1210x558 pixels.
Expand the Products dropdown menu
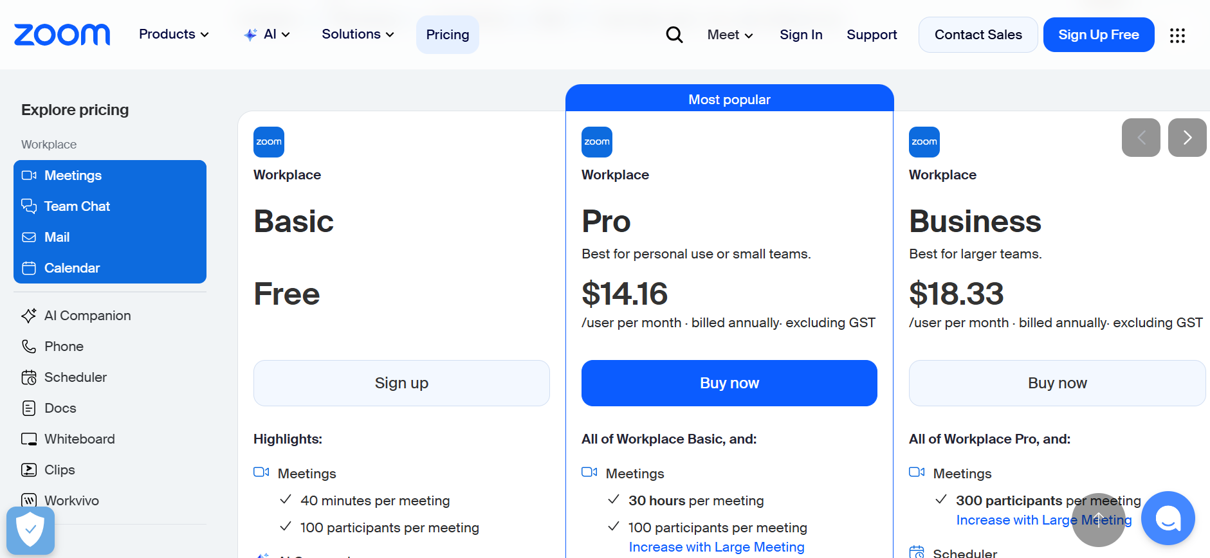[174, 34]
